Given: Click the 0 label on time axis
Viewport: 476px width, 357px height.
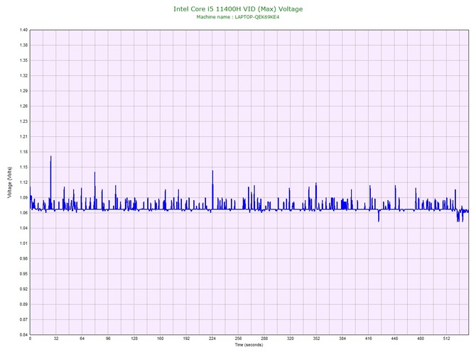Looking at the screenshot, I should click(30, 339).
